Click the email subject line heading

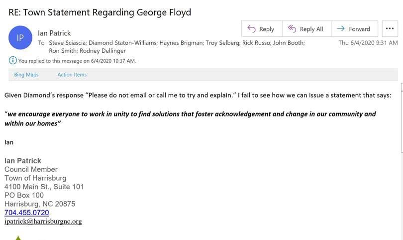(100, 12)
